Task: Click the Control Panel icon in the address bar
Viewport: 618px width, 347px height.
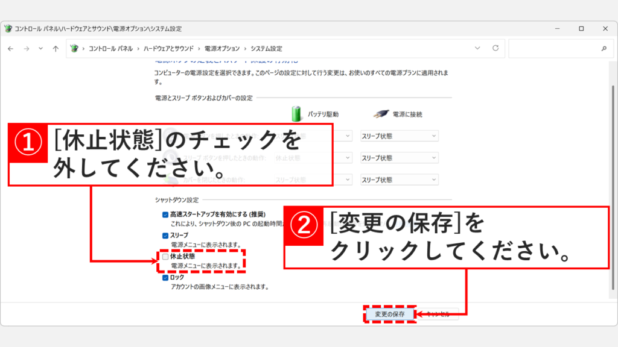Action: tap(74, 48)
